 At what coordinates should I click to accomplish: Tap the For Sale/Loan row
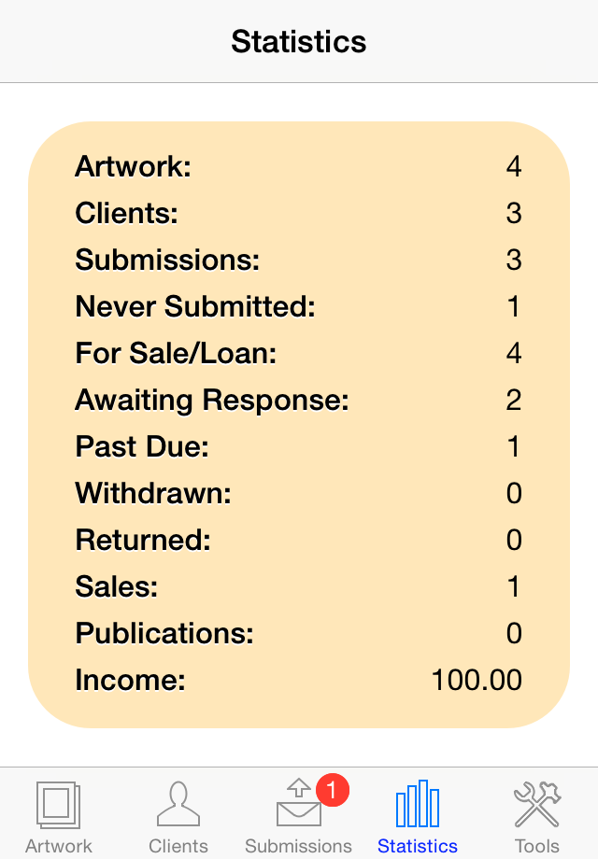(x=299, y=353)
